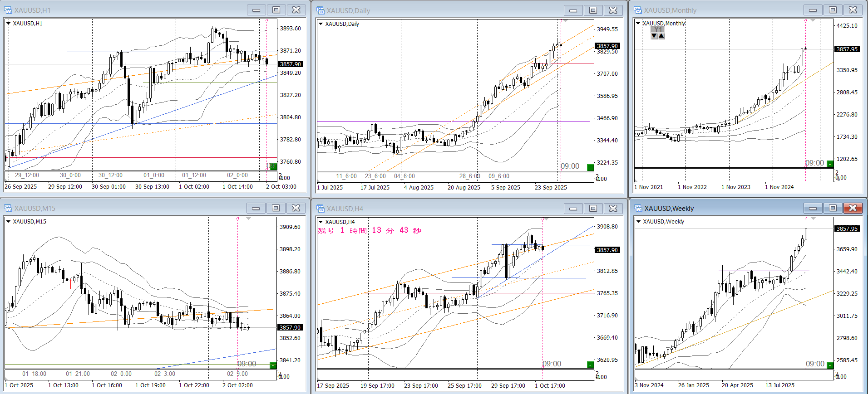Click the green minus box on M15 chart
Image resolution: width=868 pixels, height=394 pixels.
[x=273, y=365]
